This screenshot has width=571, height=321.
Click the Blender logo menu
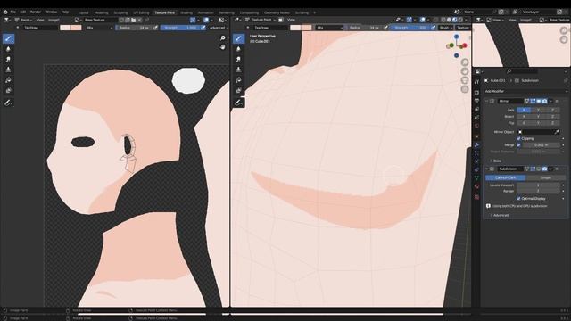(x=5, y=12)
